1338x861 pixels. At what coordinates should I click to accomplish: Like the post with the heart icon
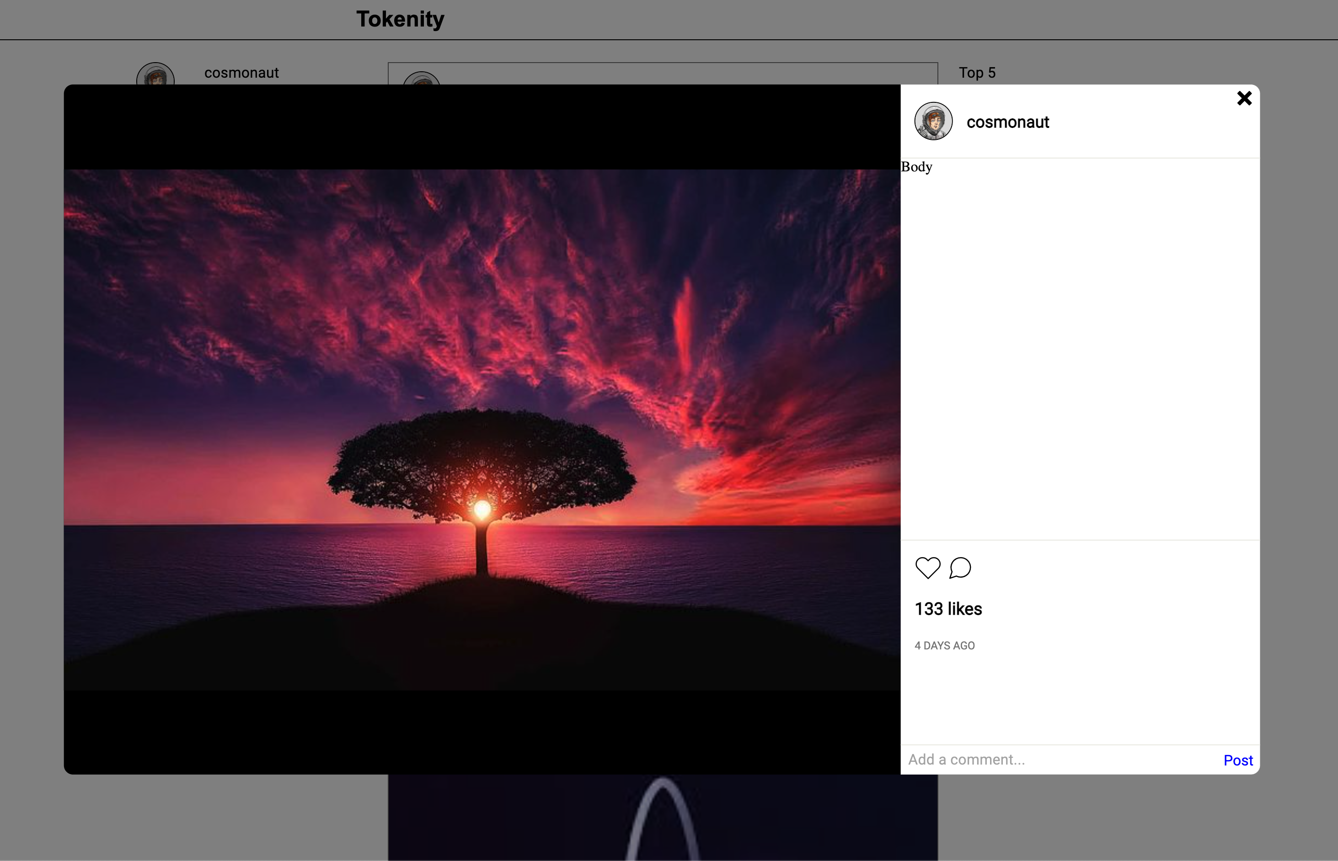[x=927, y=568]
